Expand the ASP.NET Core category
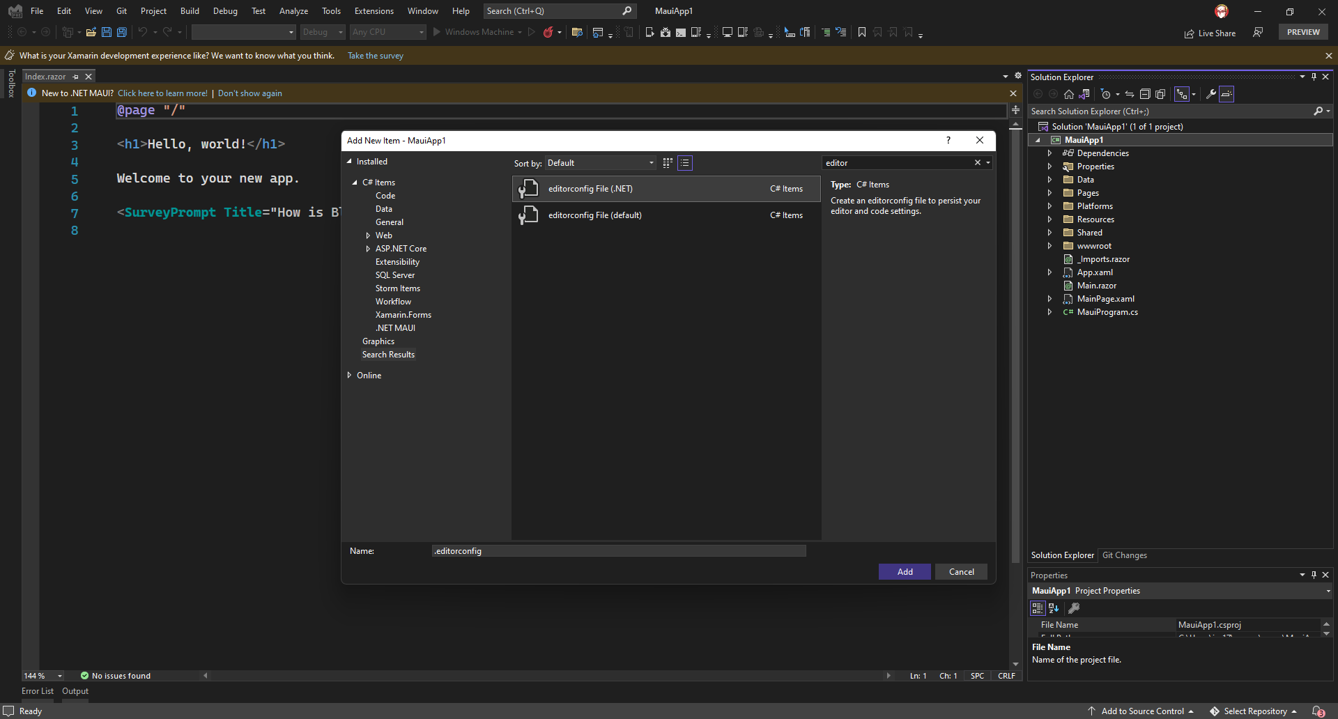The image size is (1338, 719). point(368,249)
